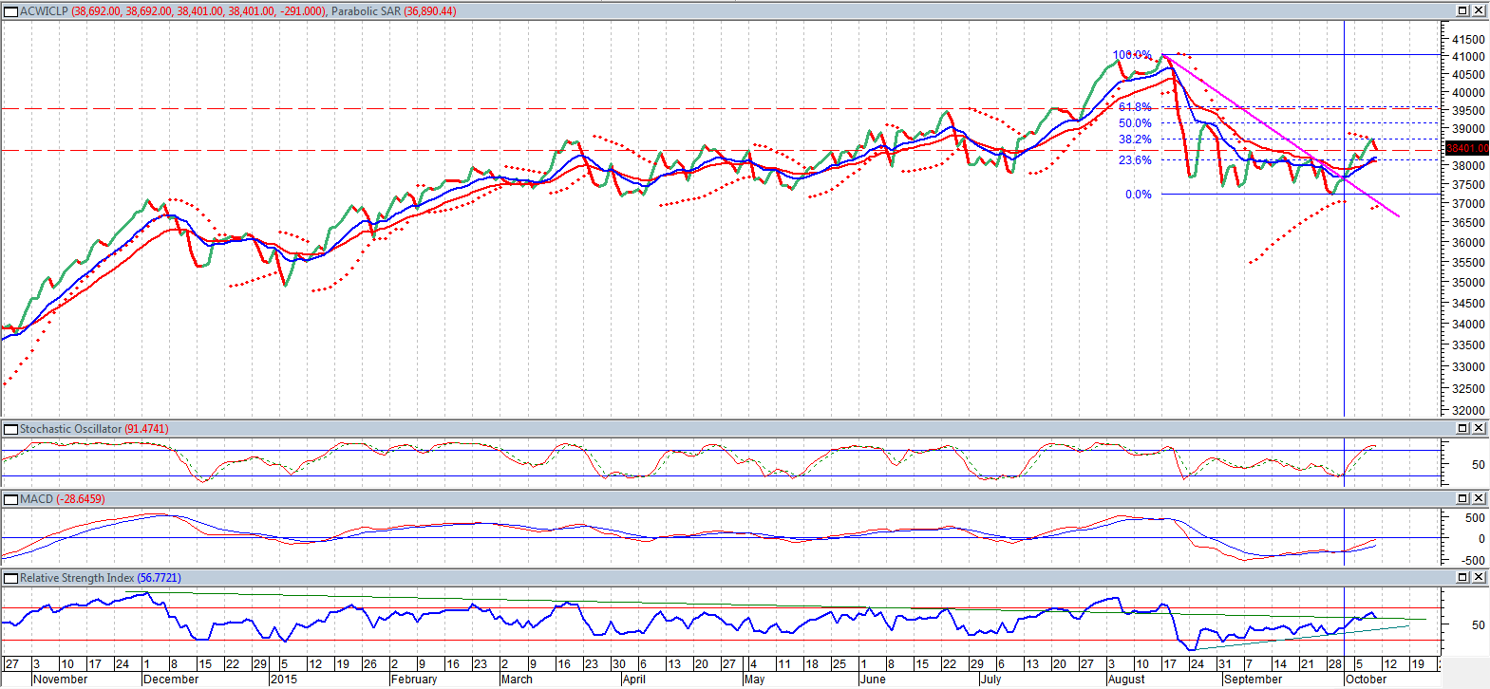Click the Relative Strength Index pane icon
Image resolution: width=1490 pixels, height=689 pixels.
click(11, 578)
